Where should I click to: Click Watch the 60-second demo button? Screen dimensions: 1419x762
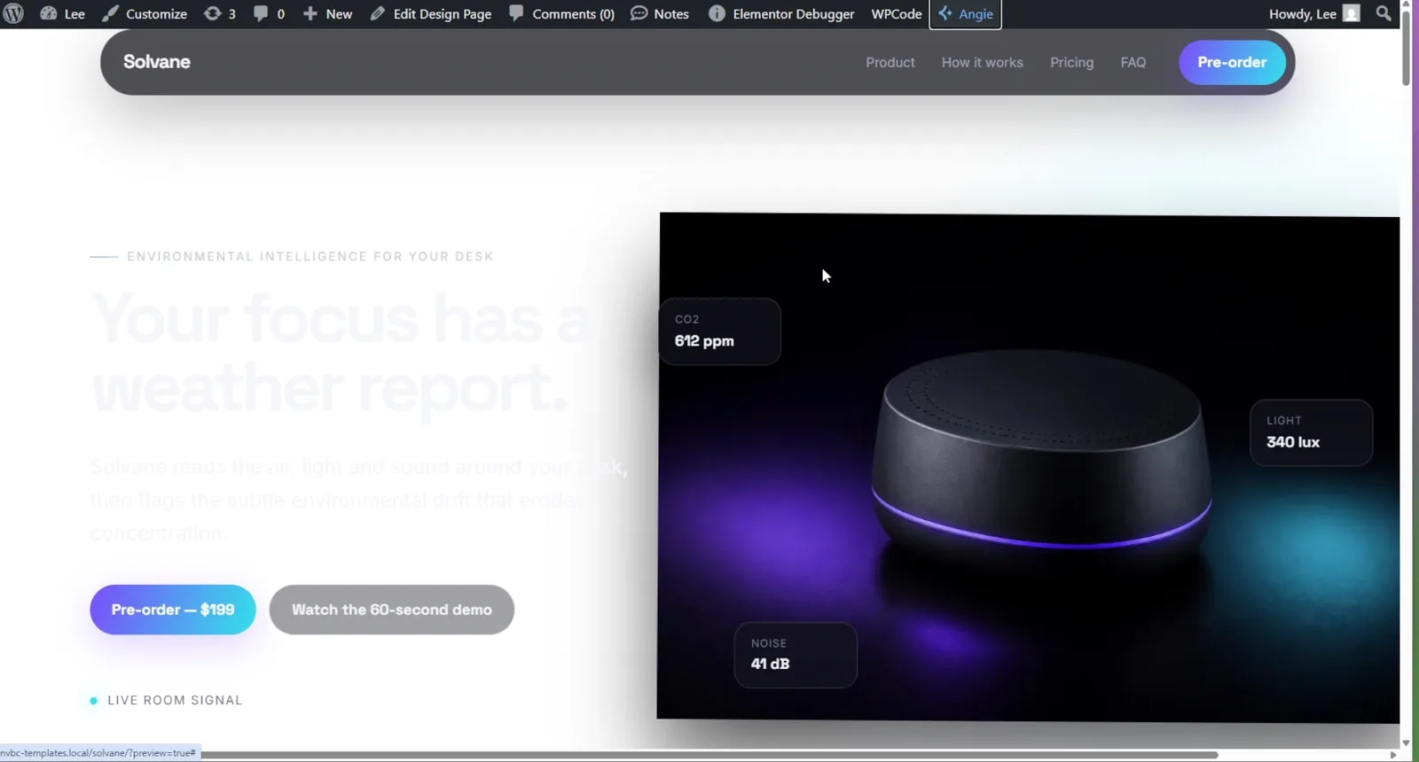pos(392,610)
